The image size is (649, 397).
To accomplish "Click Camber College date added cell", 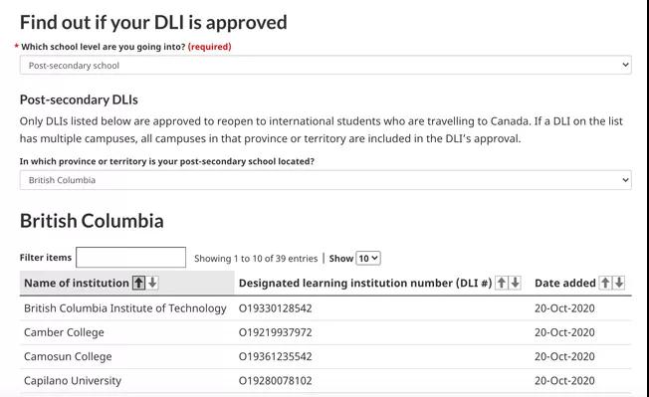I will point(564,332).
